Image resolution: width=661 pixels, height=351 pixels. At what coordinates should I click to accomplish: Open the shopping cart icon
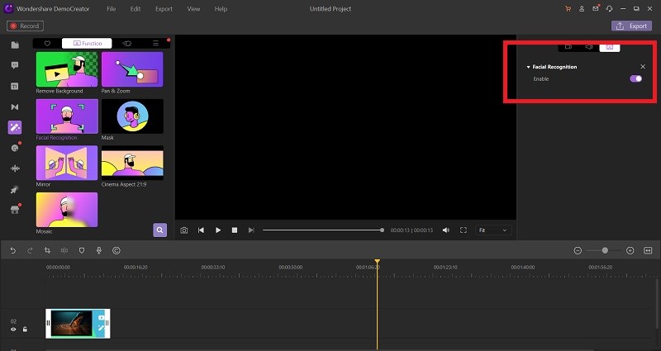click(568, 9)
